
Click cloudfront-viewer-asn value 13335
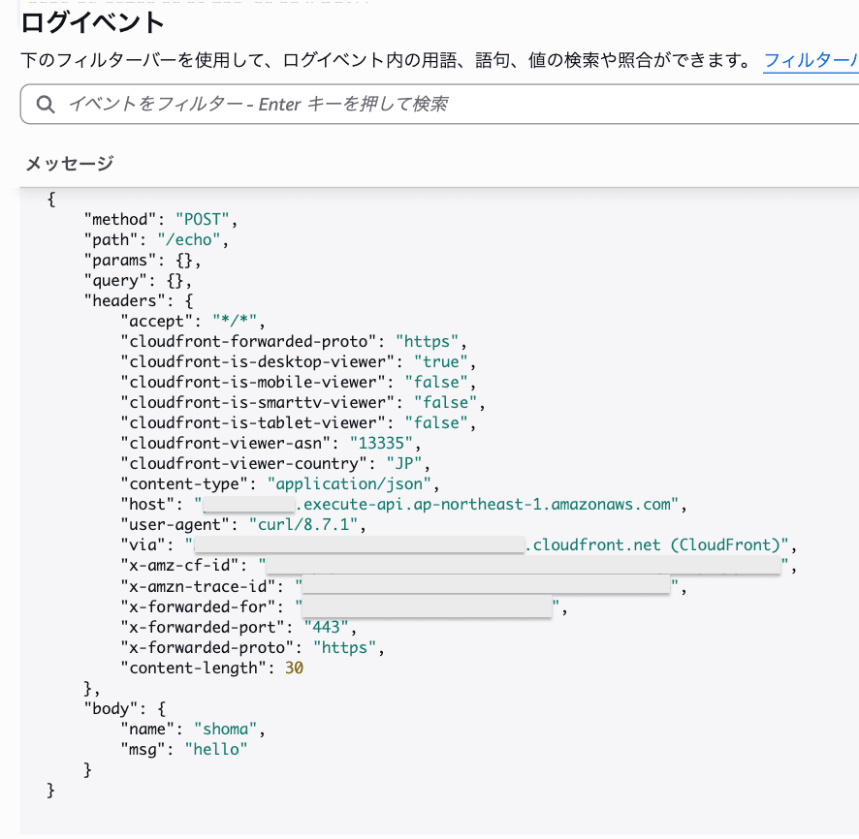381,443
